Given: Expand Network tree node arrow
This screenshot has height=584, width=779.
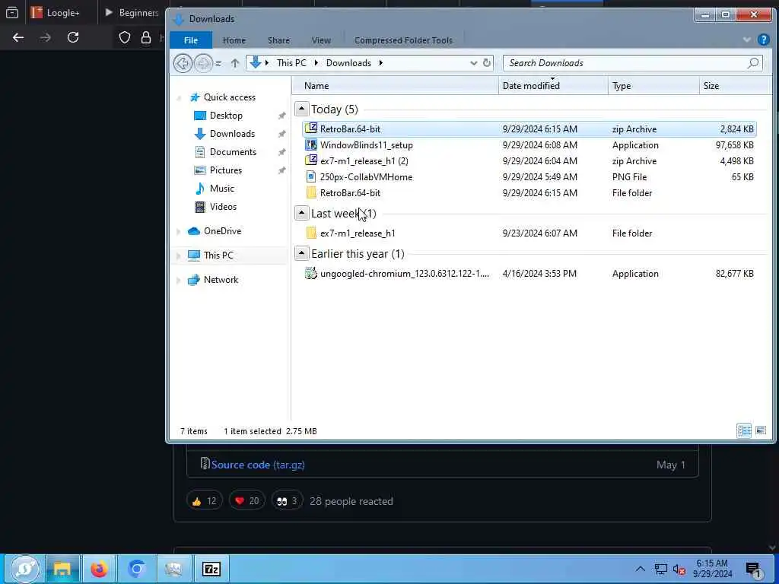Looking at the screenshot, I should click(x=179, y=280).
